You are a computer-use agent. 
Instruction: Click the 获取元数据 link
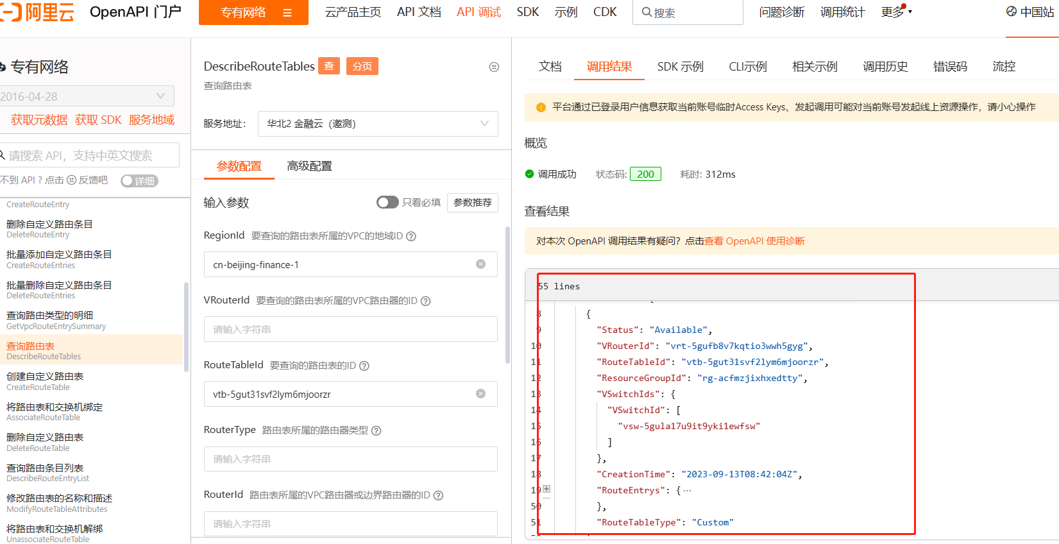(x=38, y=120)
